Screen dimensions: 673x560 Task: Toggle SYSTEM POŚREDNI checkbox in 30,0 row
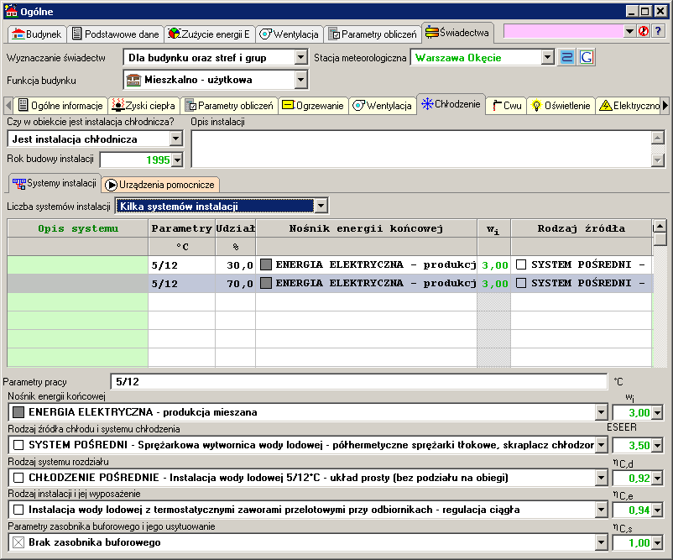[x=521, y=264]
